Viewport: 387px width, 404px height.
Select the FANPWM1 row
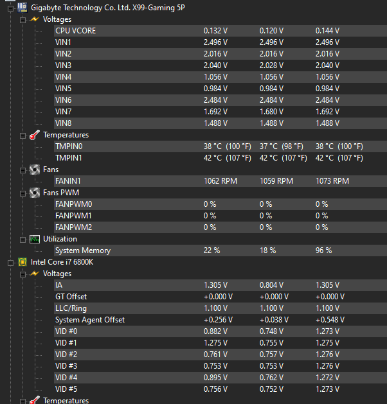point(221,216)
